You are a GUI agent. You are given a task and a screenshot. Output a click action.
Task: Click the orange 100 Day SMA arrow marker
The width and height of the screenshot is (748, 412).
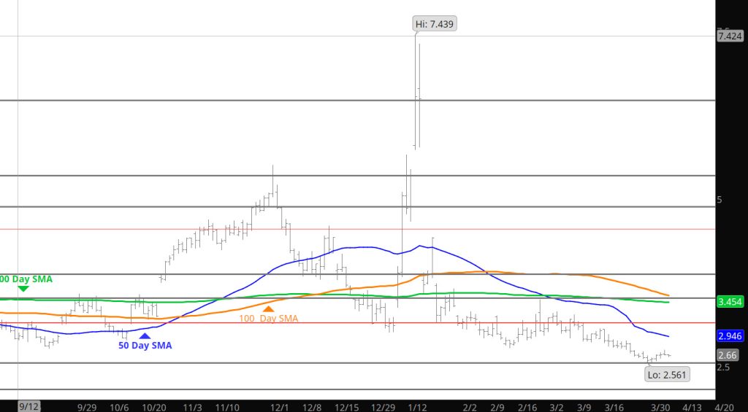[x=268, y=309]
